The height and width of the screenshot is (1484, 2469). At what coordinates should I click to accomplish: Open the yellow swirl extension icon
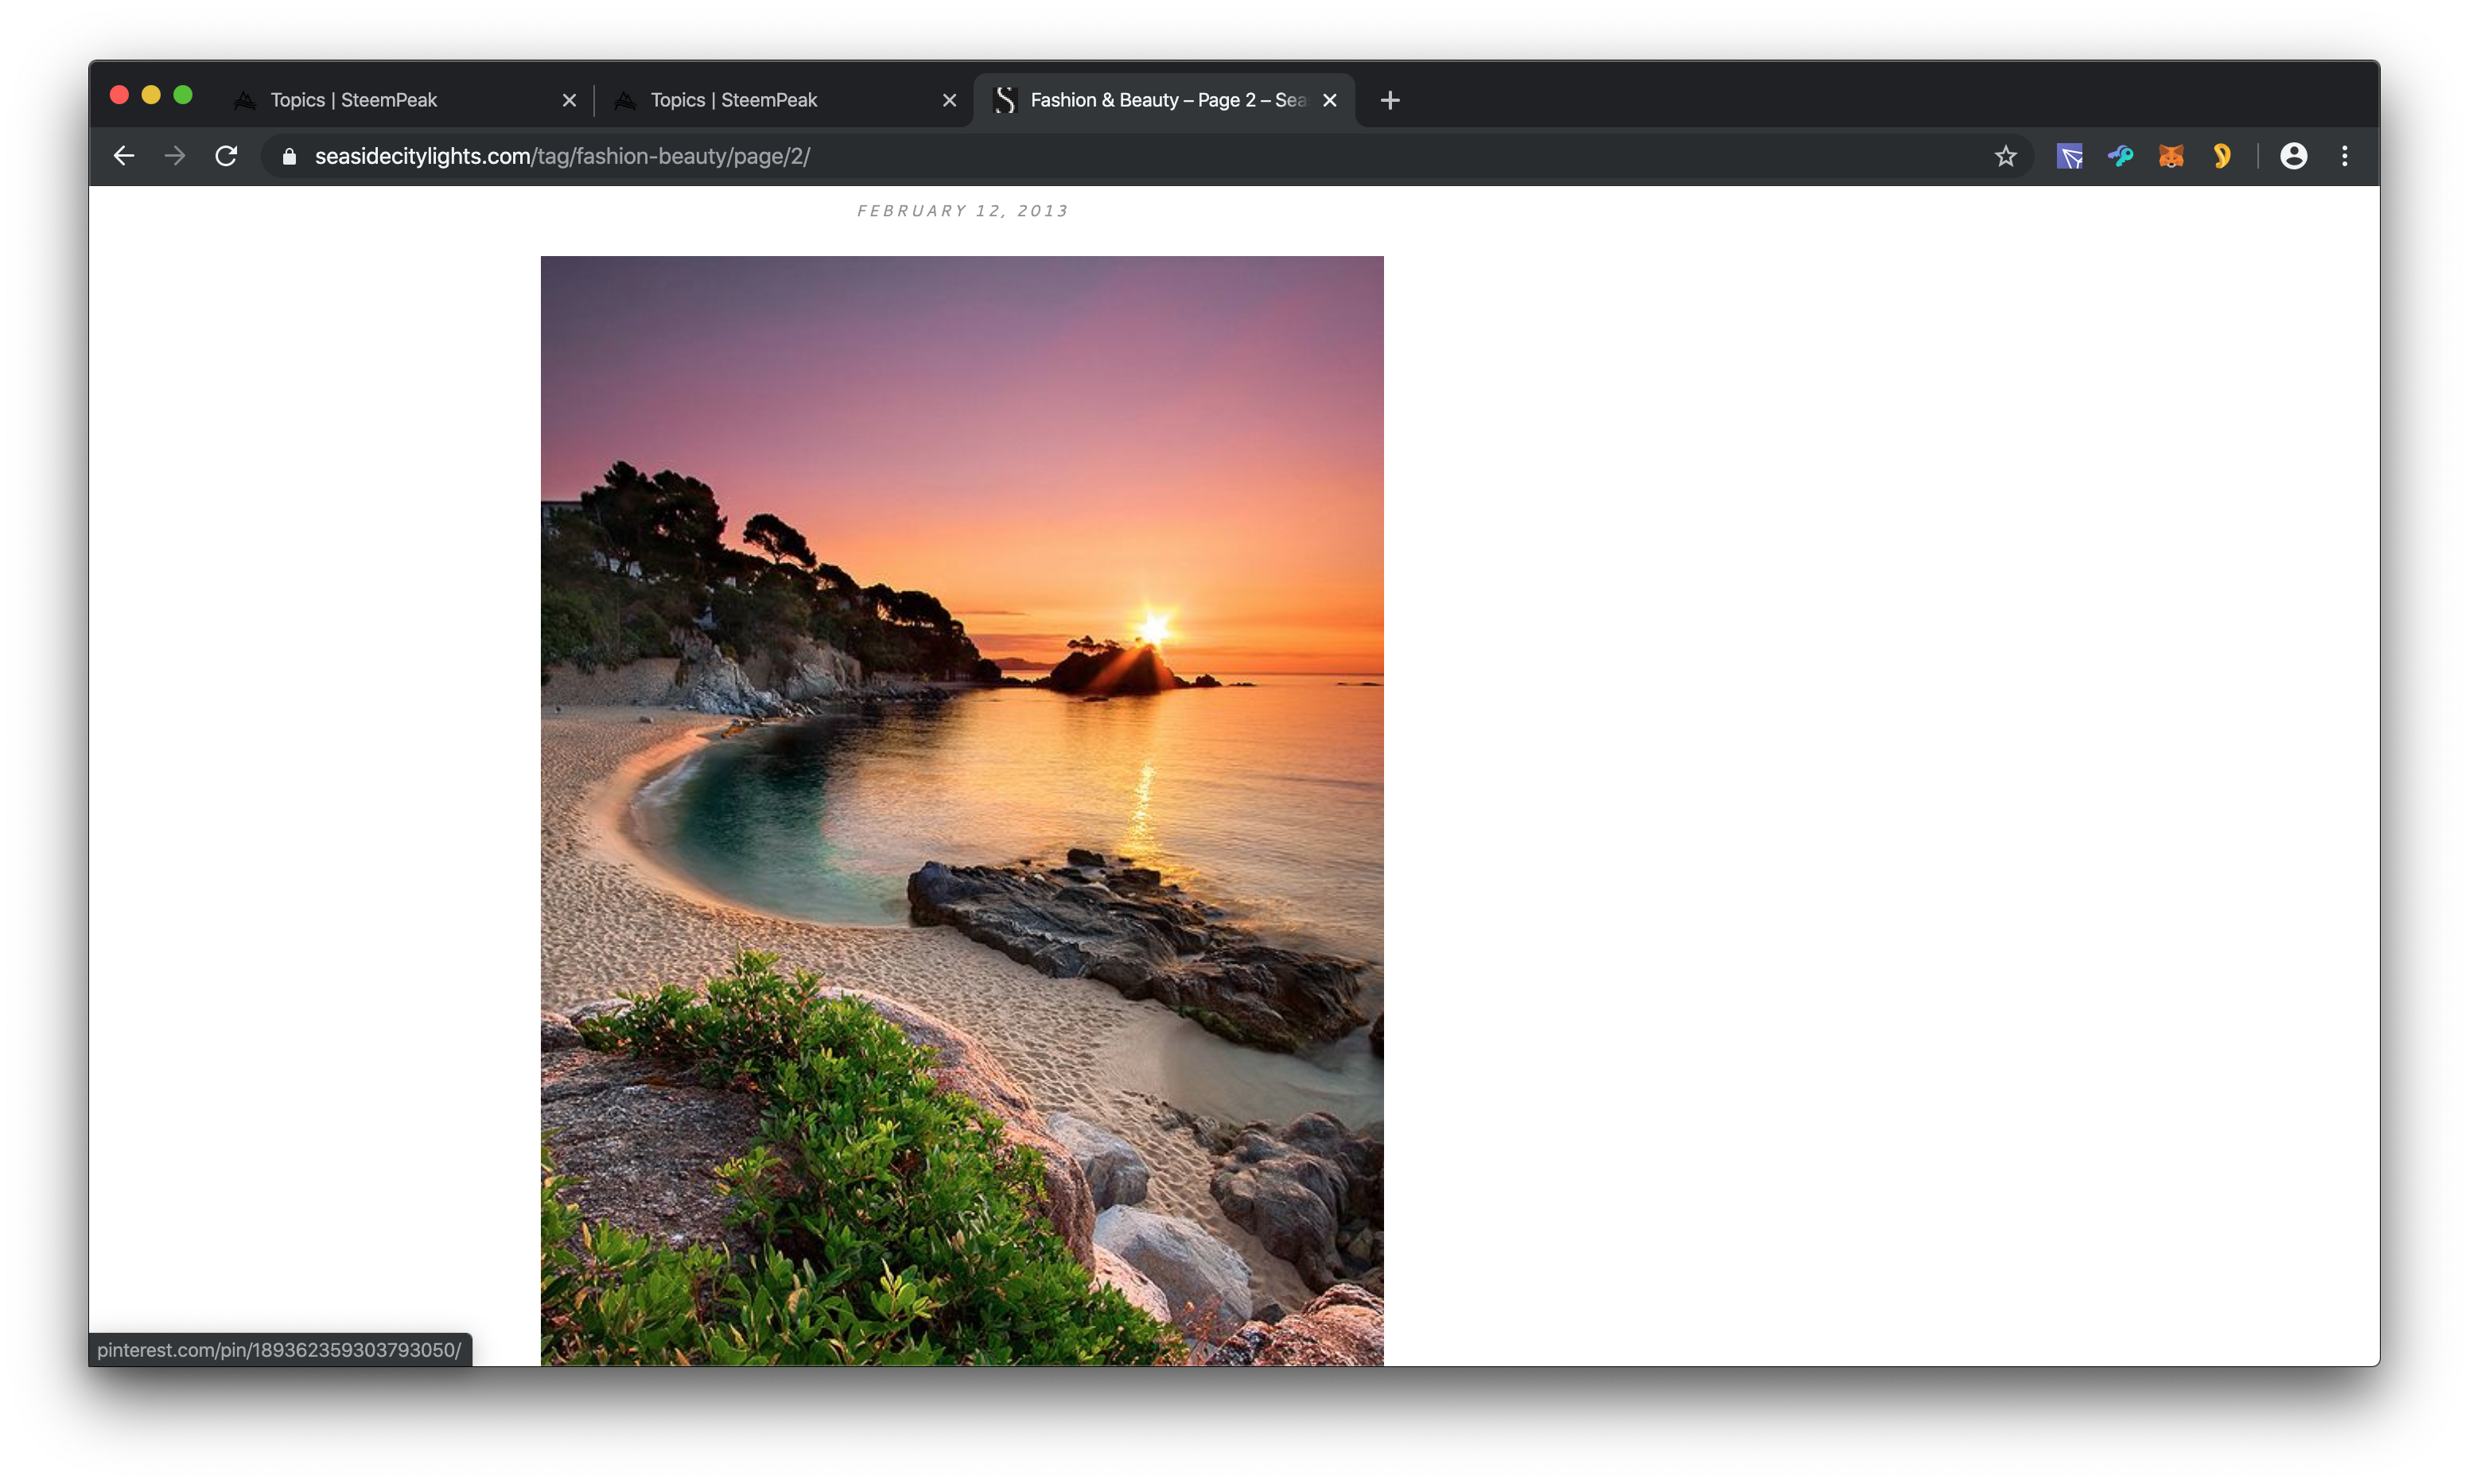pos(2221,156)
